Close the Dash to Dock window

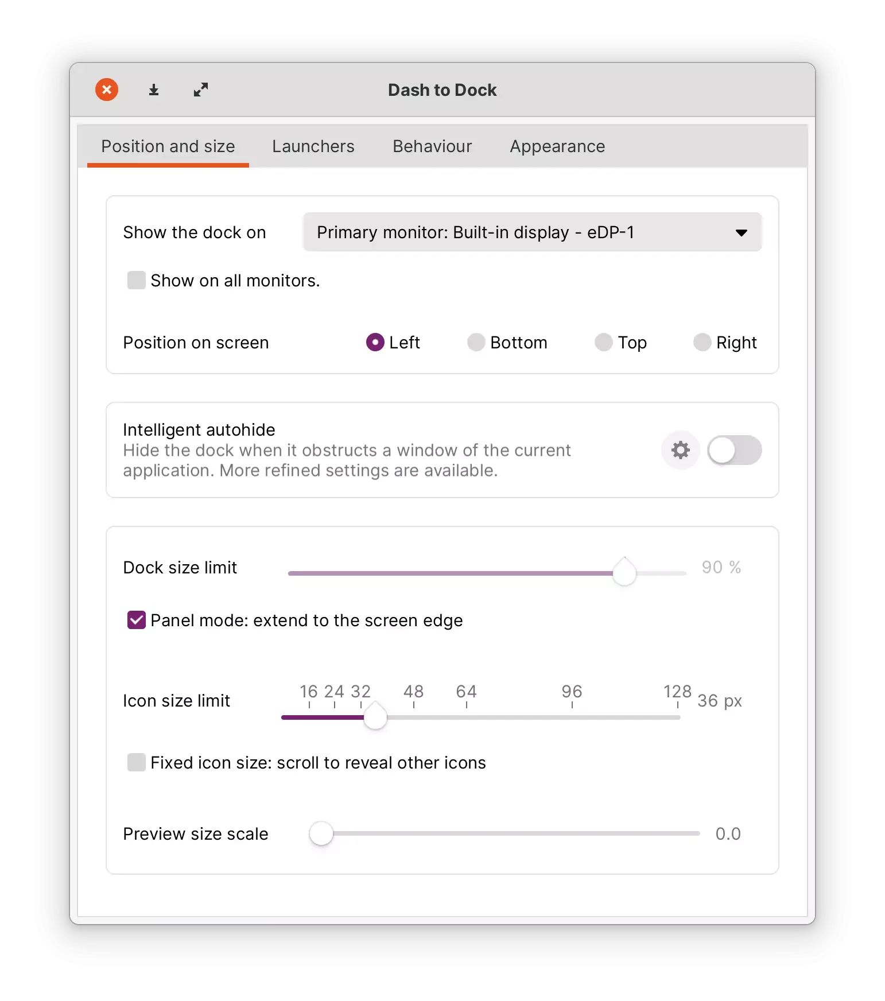(107, 90)
